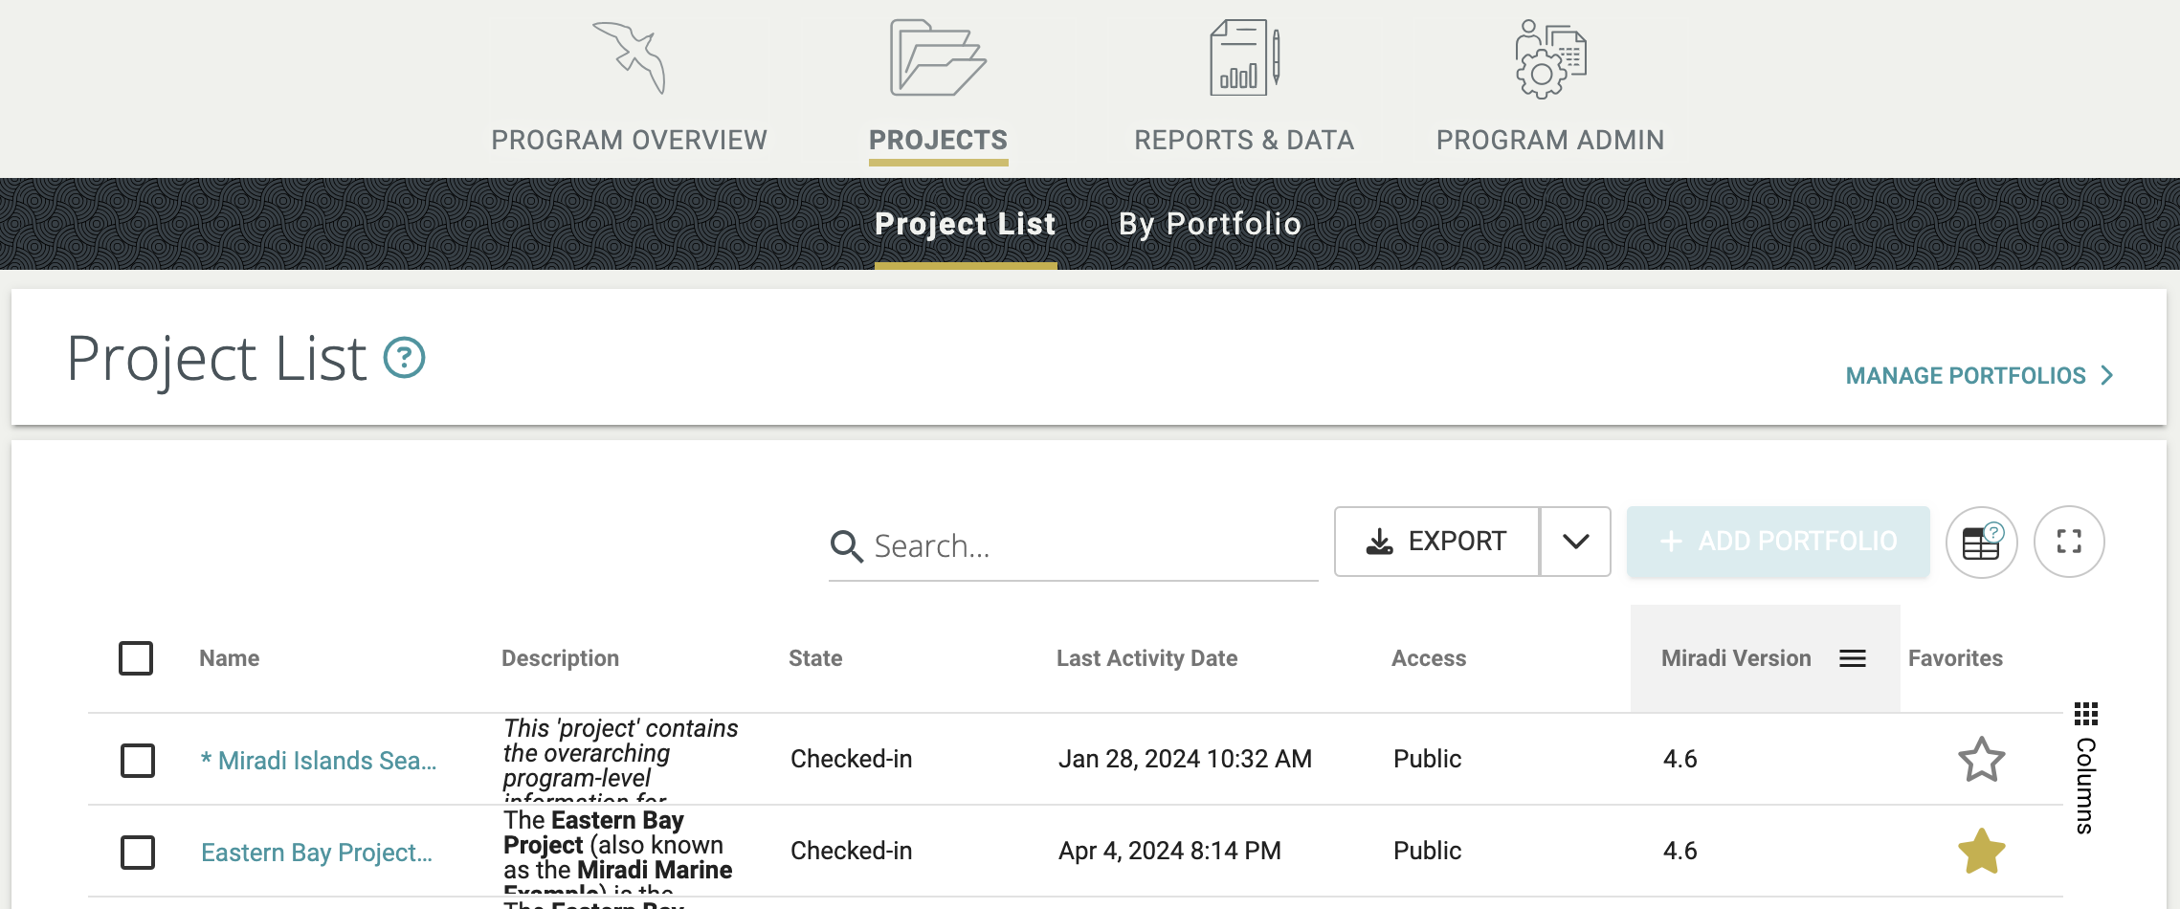Click the Program Admin gear icon
The image size is (2180, 909).
coord(1549,59)
